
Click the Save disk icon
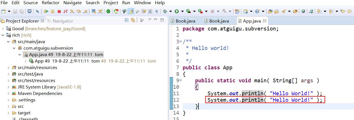pyautogui.click(x=15, y=11)
